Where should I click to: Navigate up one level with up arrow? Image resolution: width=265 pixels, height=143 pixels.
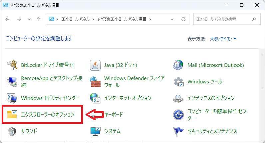tap(39, 19)
